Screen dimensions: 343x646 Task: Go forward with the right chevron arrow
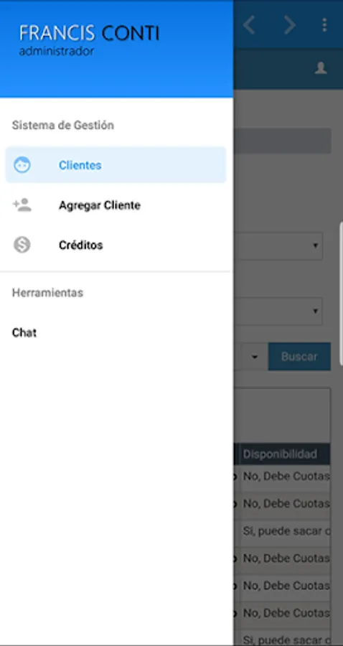click(x=290, y=25)
